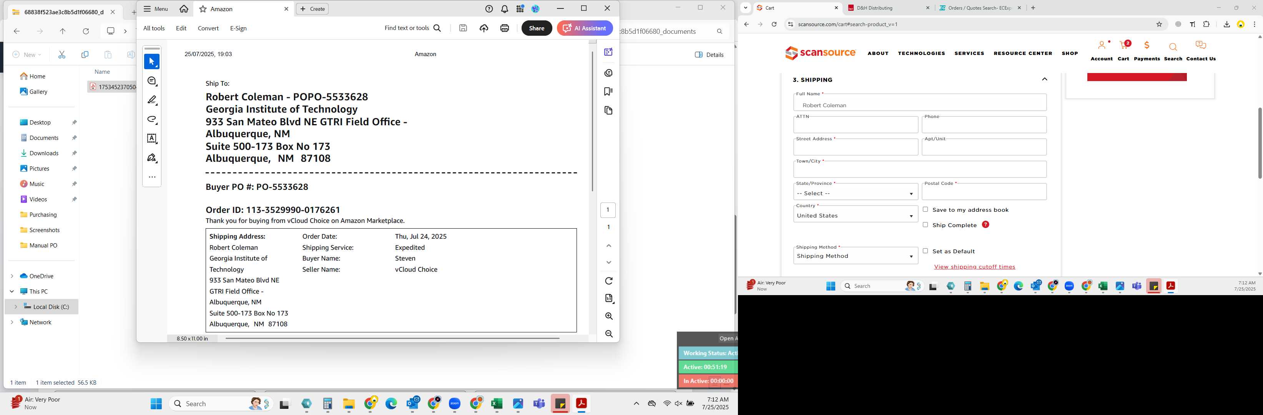Image resolution: width=1263 pixels, height=415 pixels.
Task: Expand OneDrive in File Explorer tree
Action: (12, 276)
